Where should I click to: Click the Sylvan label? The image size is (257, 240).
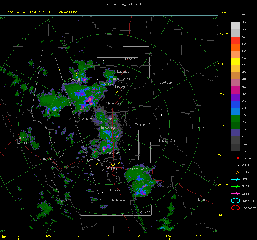(109, 84)
